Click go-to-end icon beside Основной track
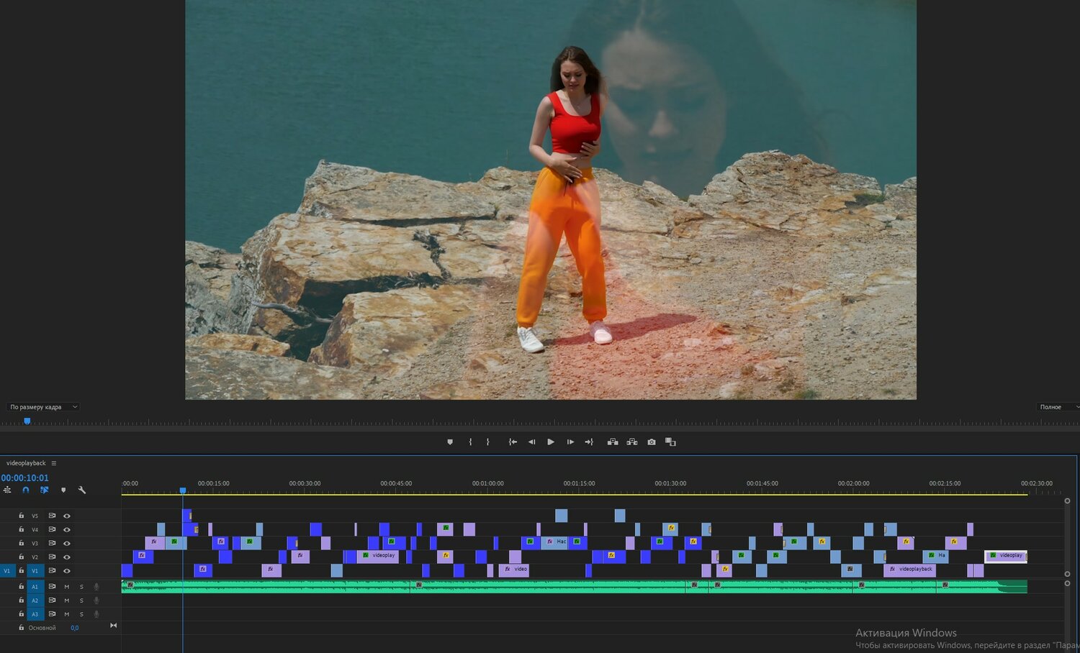 (x=113, y=626)
